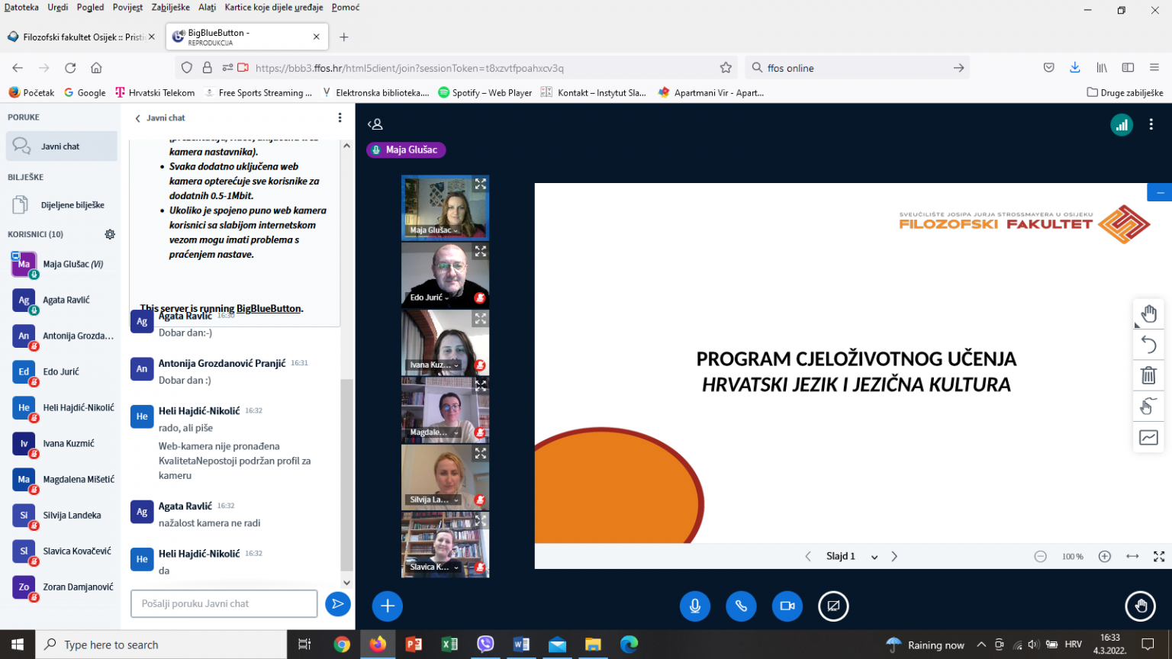The height and width of the screenshot is (659, 1172).
Task: Open the blue plus actions button
Action: coord(388,606)
